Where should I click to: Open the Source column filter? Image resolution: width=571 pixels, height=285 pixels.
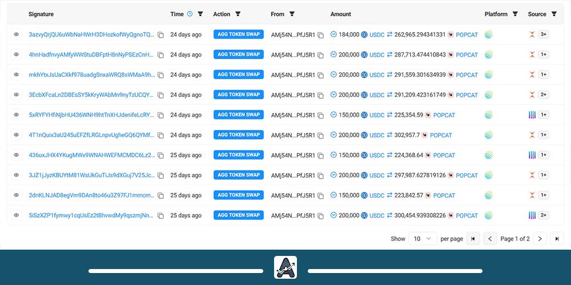pyautogui.click(x=554, y=14)
